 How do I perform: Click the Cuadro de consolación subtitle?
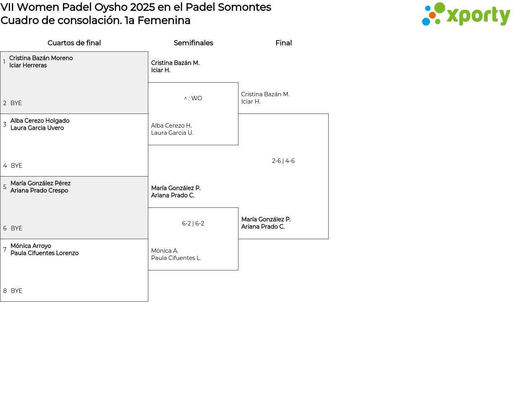click(95, 20)
